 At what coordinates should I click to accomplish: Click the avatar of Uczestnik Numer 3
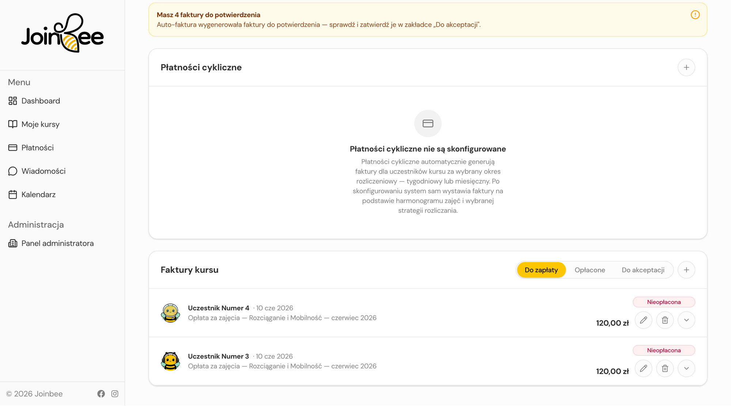(170, 361)
